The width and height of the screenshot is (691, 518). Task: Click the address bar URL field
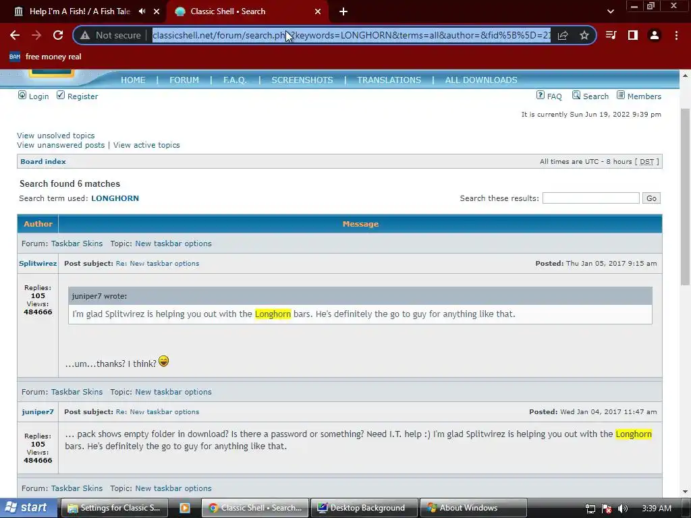351,35
